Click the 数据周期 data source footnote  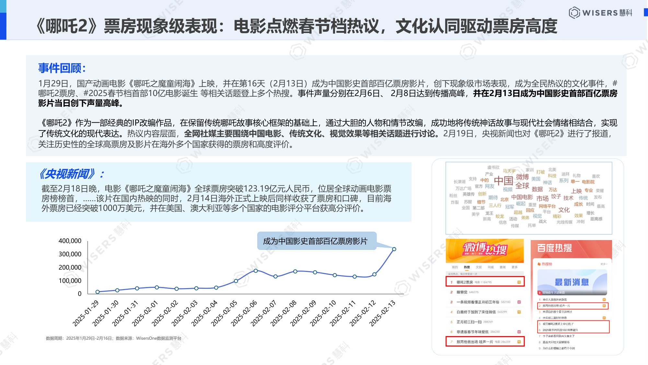click(x=113, y=338)
